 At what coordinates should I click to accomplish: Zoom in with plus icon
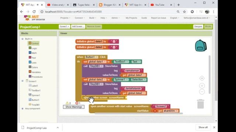tap(202, 86)
